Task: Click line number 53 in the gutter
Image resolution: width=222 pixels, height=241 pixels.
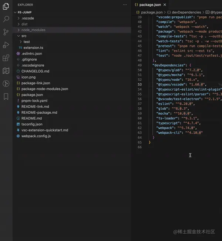Action: 139,84
